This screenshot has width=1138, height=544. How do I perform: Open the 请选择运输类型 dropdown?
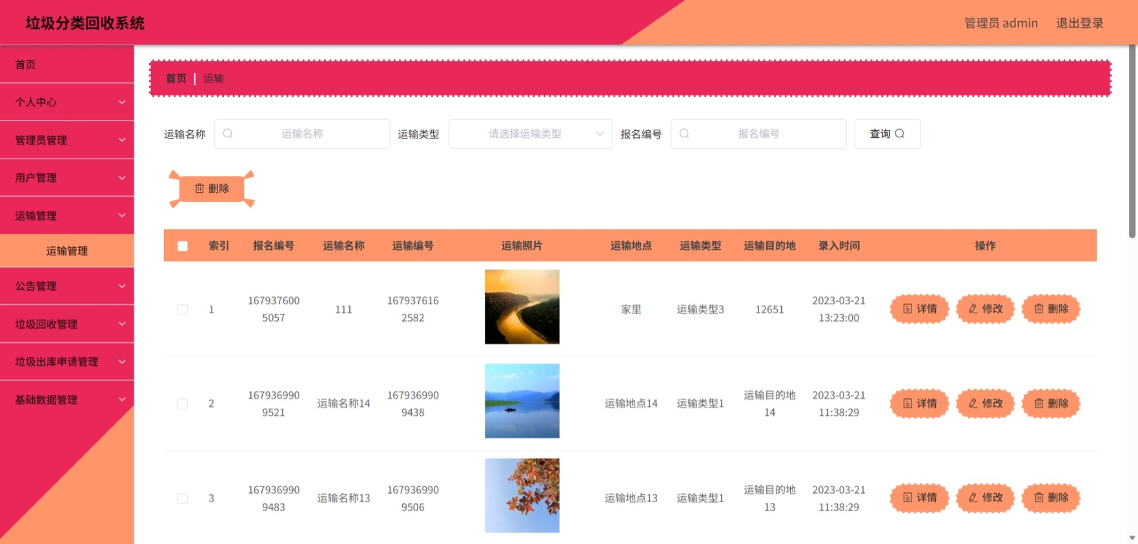[x=531, y=134]
